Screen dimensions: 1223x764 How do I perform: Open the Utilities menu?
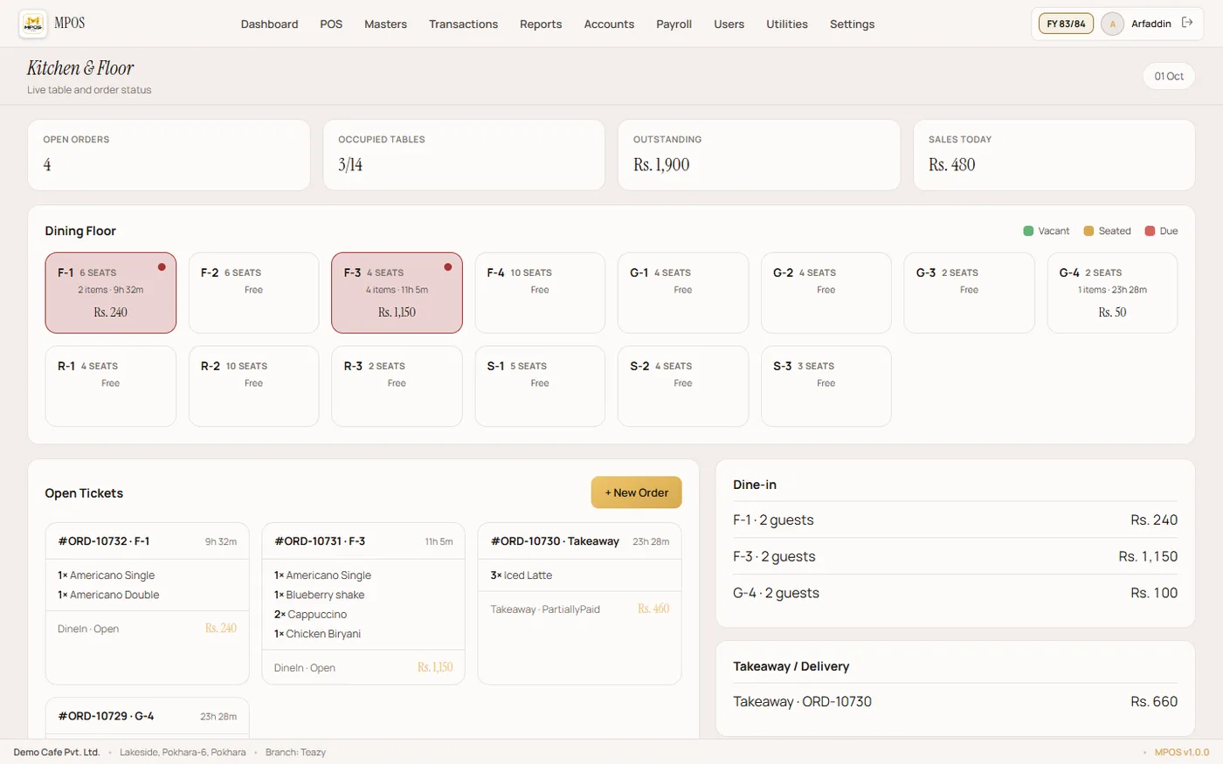click(x=786, y=24)
